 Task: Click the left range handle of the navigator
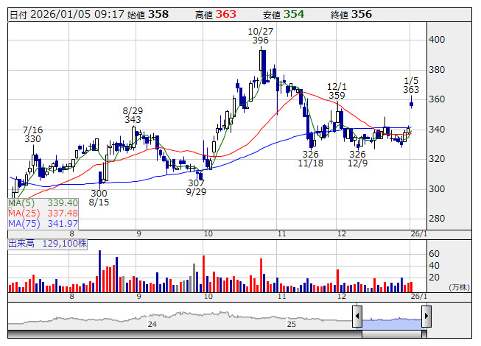click(x=357, y=317)
